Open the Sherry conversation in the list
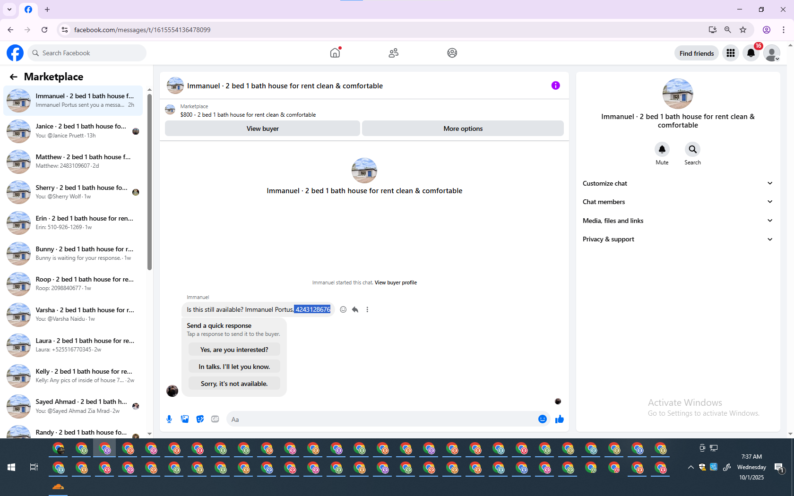Image resolution: width=794 pixels, height=496 pixels. tap(73, 192)
